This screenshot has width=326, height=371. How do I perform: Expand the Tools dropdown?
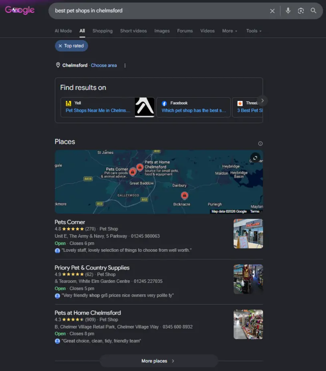pos(254,31)
